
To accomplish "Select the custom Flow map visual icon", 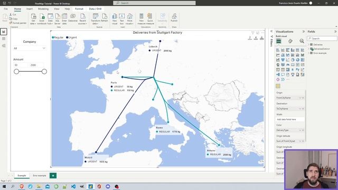I will tap(278, 86).
